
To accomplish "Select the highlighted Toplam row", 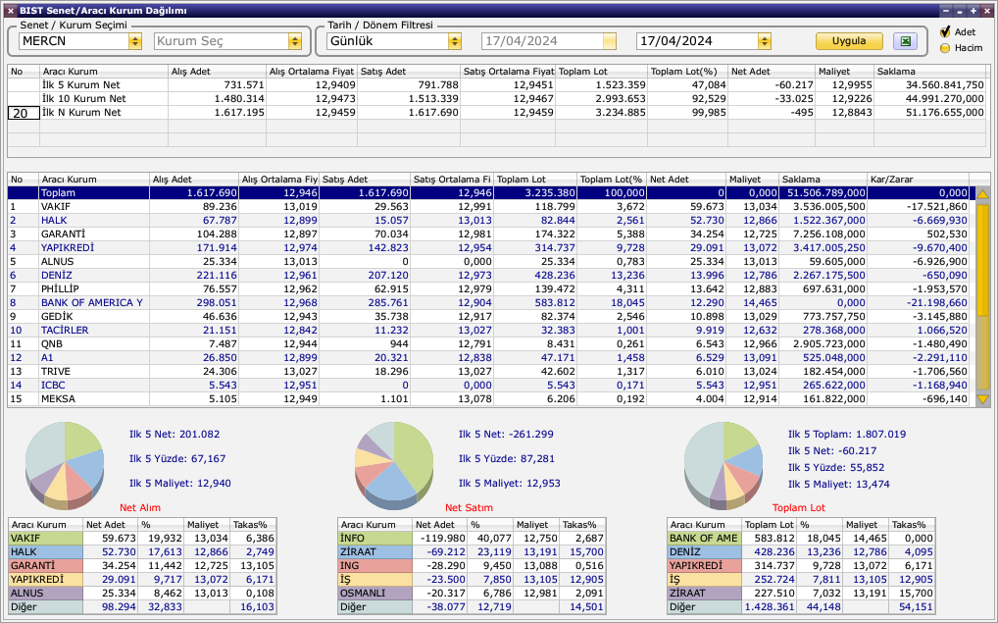I will [x=491, y=193].
